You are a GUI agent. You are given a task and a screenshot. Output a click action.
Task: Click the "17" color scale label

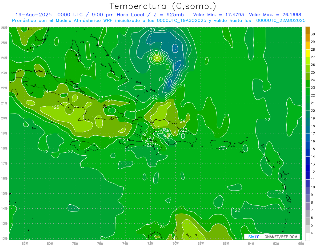(313, 133)
